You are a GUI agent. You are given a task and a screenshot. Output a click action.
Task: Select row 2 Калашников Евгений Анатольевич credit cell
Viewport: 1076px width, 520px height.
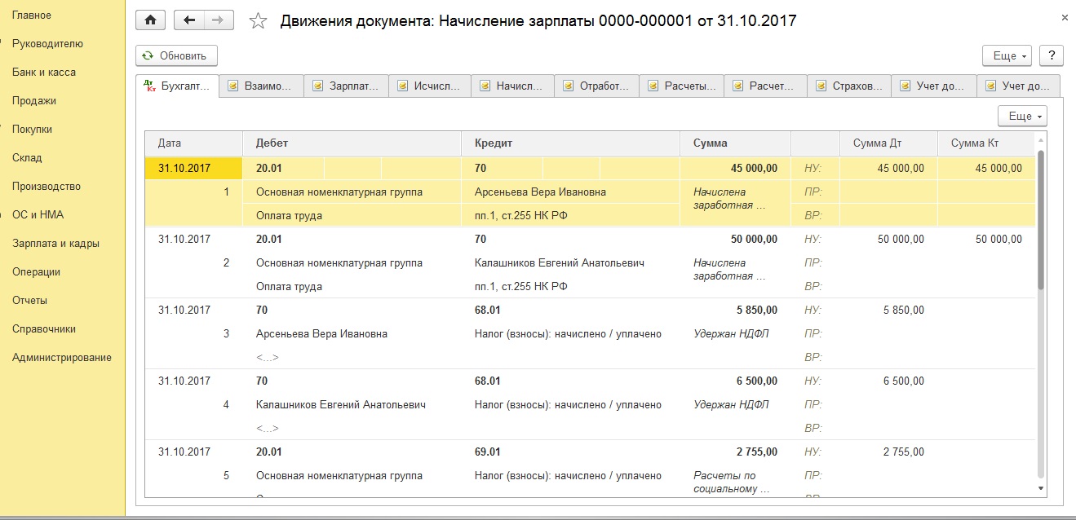pos(560,262)
